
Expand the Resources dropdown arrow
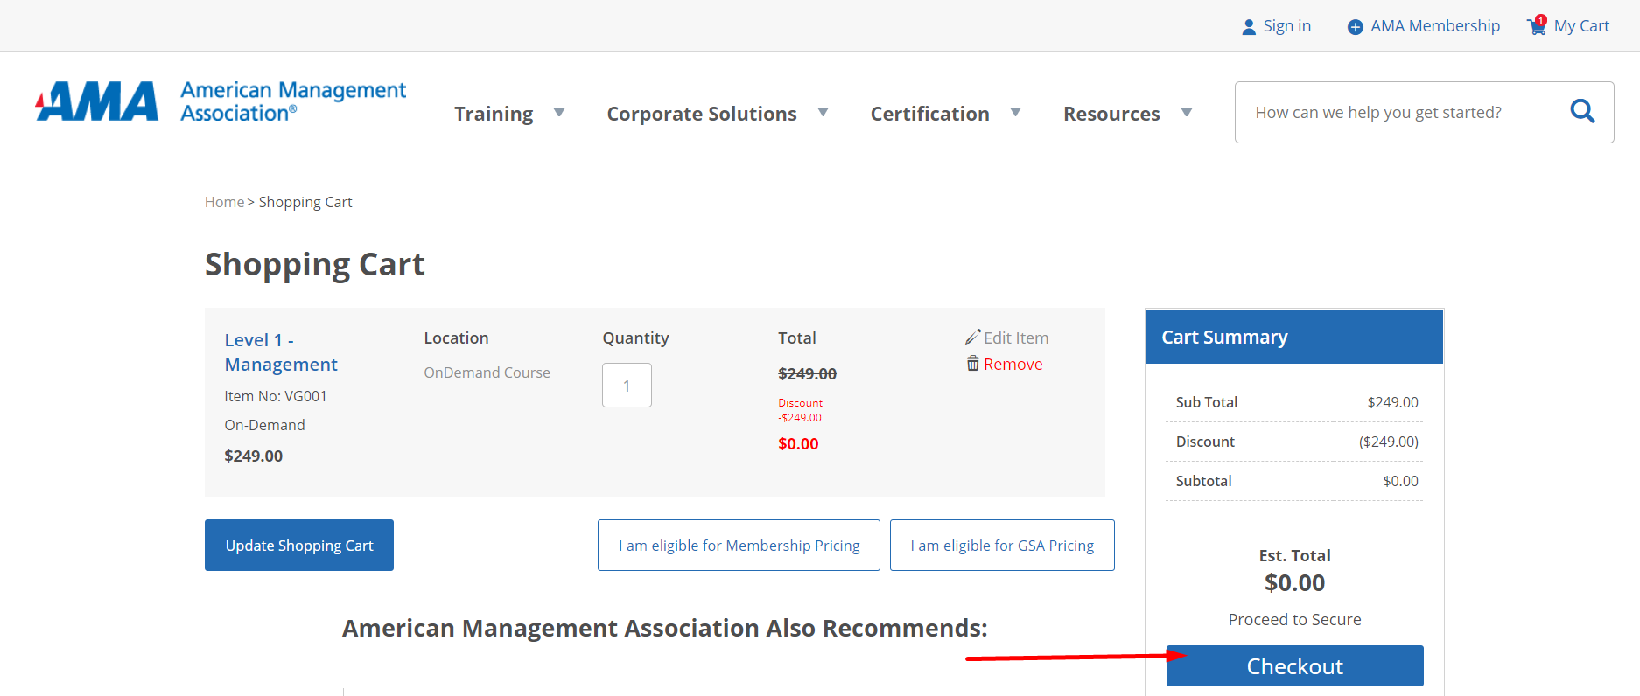1187,113
